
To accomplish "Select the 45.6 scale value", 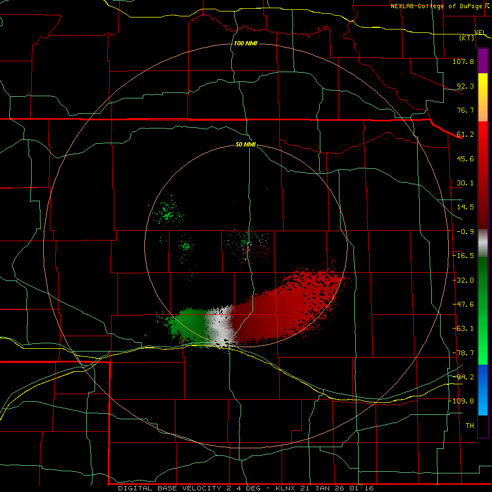I will click(465, 159).
